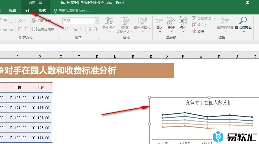Open Format as Table (套用表格格式)

tap(125, 25)
